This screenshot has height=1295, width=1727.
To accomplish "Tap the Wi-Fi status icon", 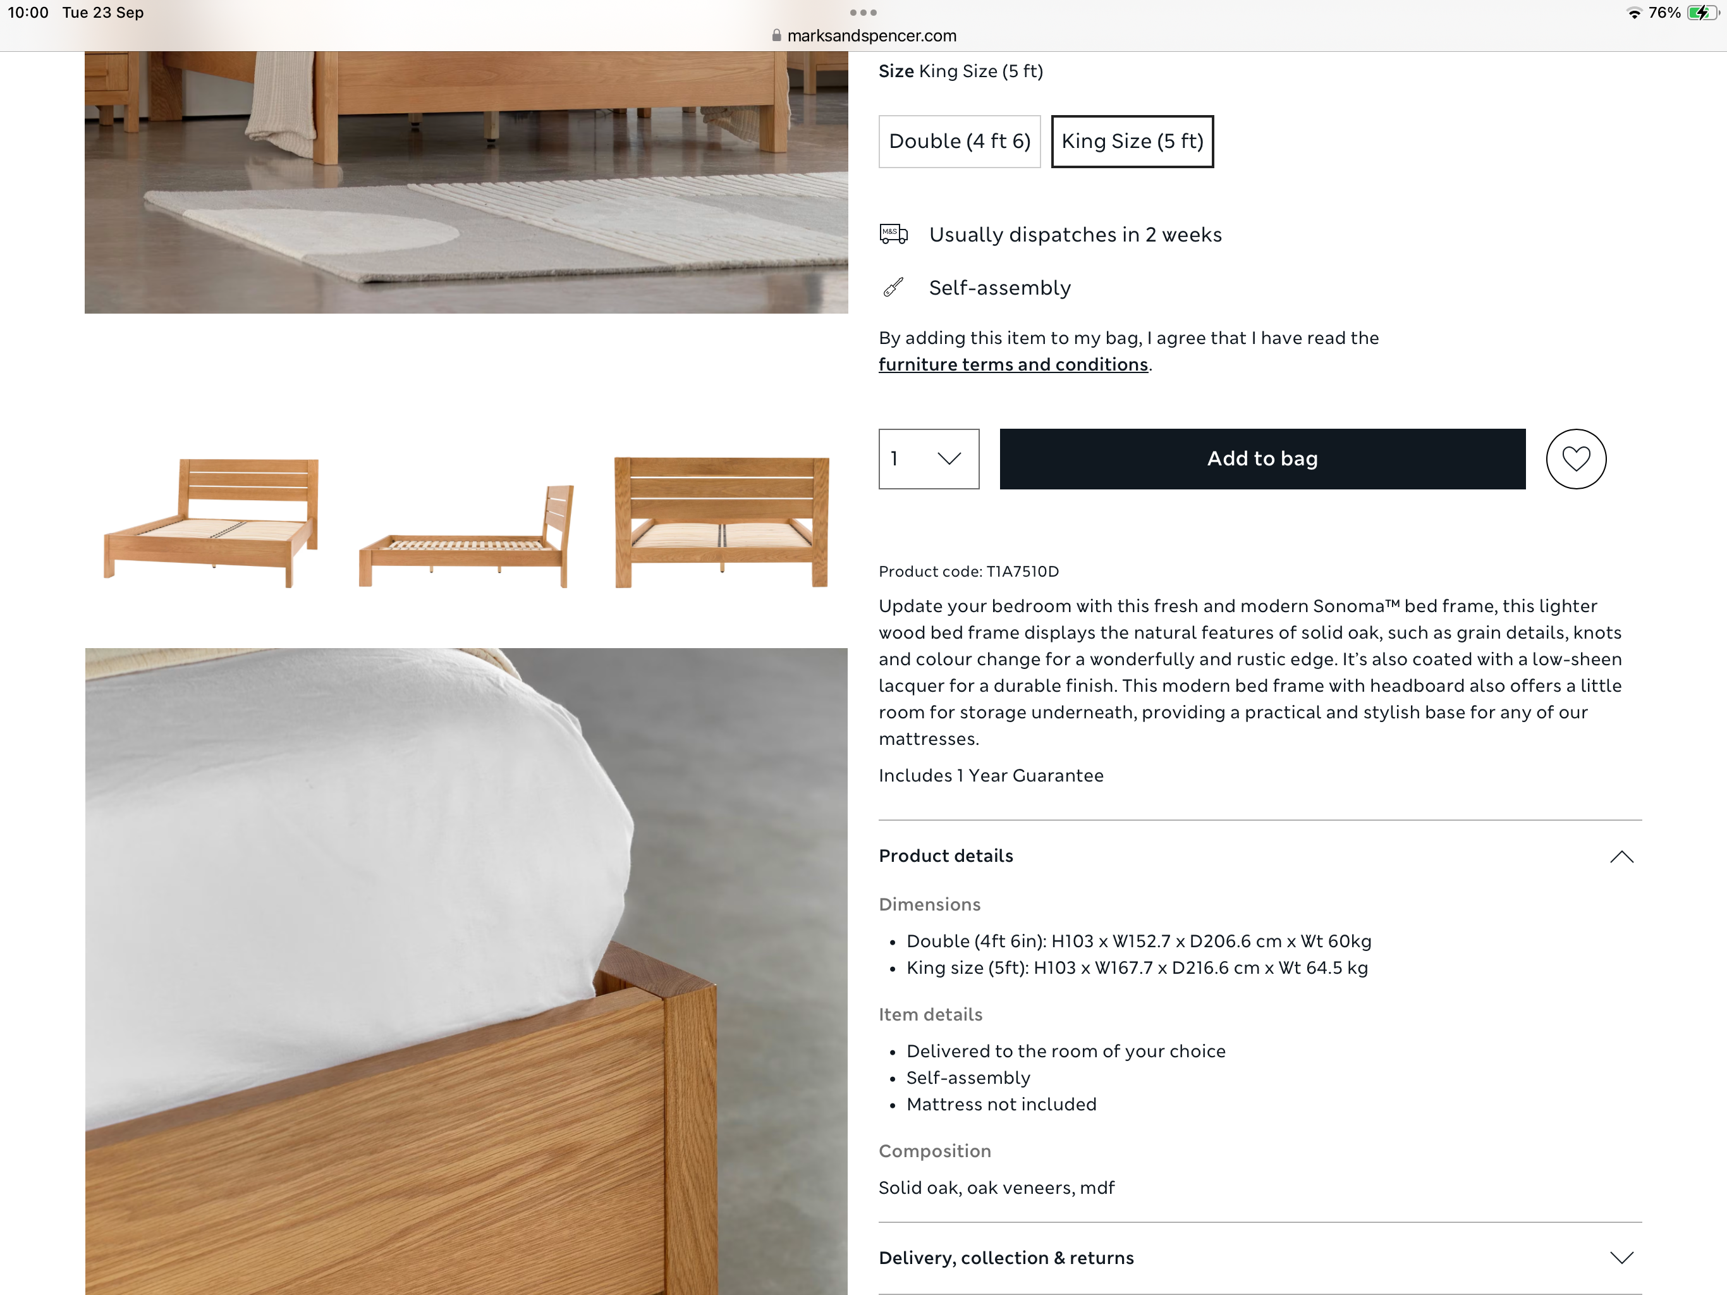I will 1633,13.
